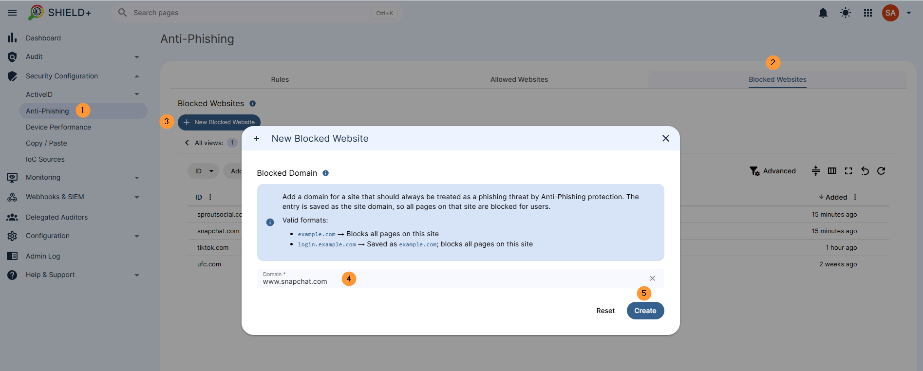Open the Advanced filter
The width and height of the screenshot is (923, 371).
click(772, 171)
